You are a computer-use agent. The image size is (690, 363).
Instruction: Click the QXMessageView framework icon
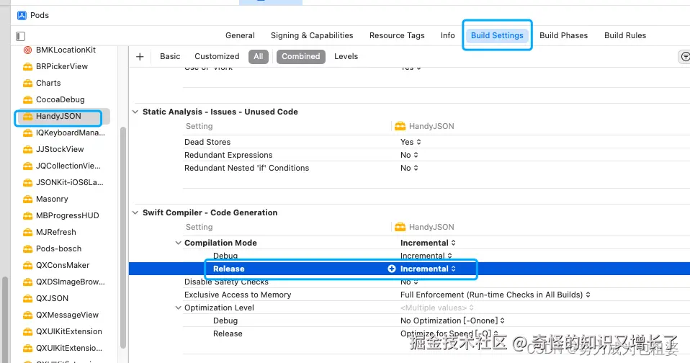27,315
